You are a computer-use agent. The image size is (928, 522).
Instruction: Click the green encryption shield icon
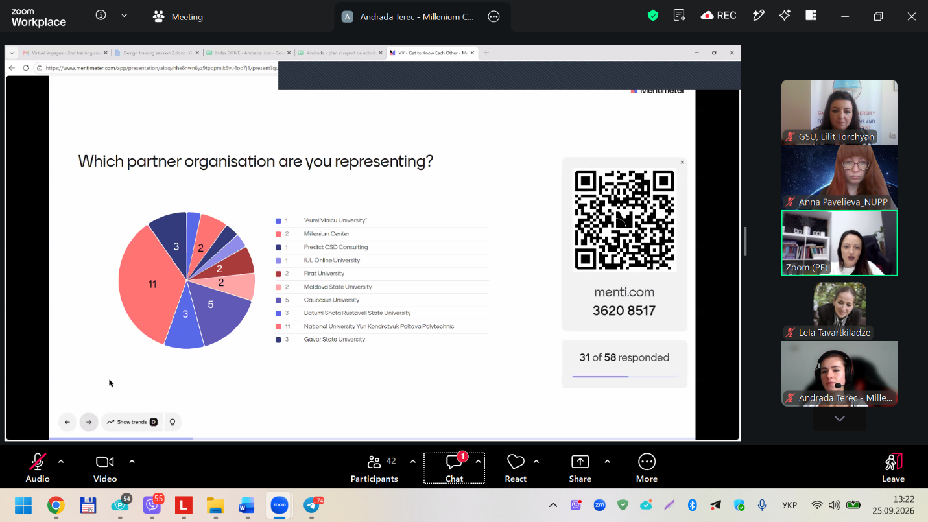(653, 16)
